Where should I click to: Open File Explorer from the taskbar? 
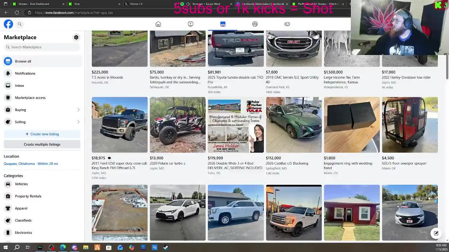[86, 247]
